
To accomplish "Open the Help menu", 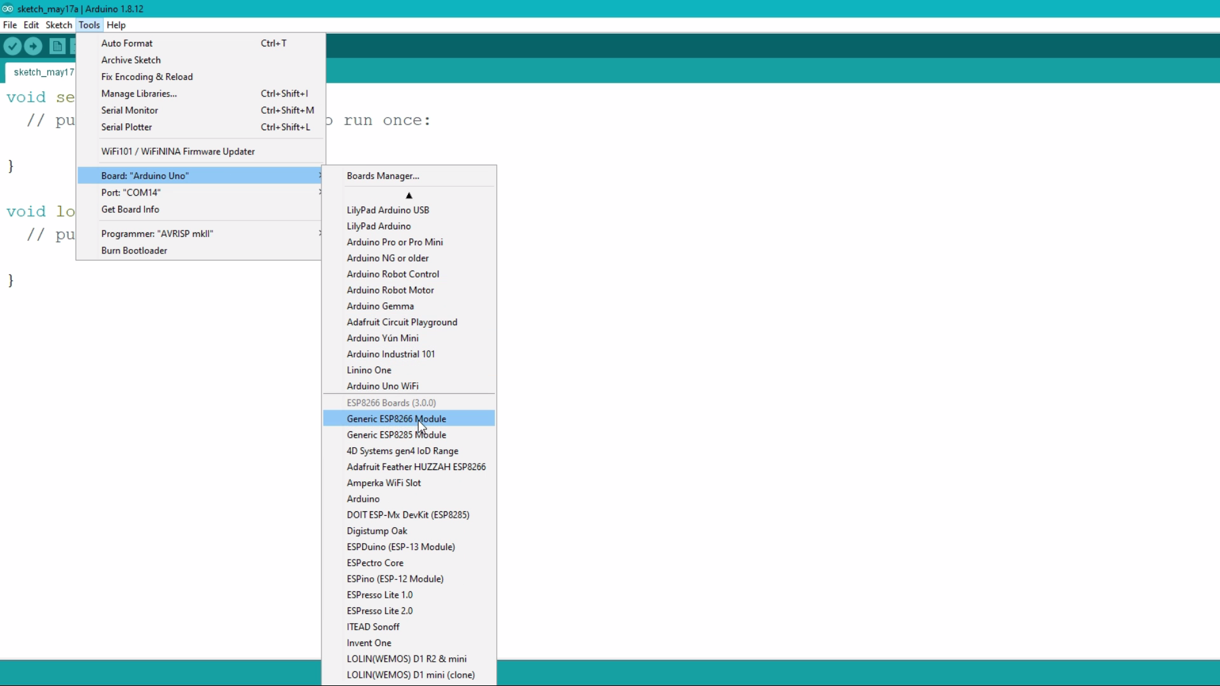I will pyautogui.click(x=116, y=25).
